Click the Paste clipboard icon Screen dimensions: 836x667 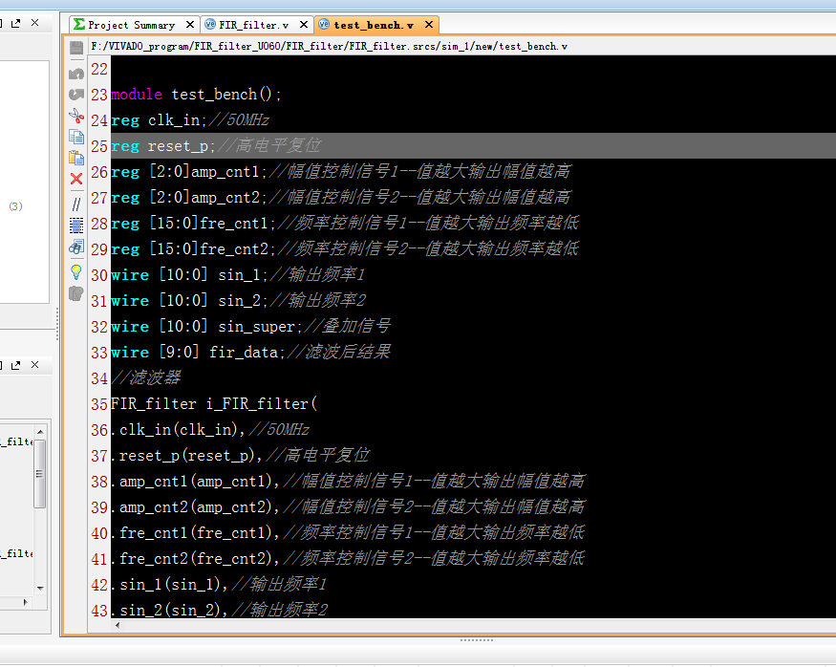tap(76, 158)
